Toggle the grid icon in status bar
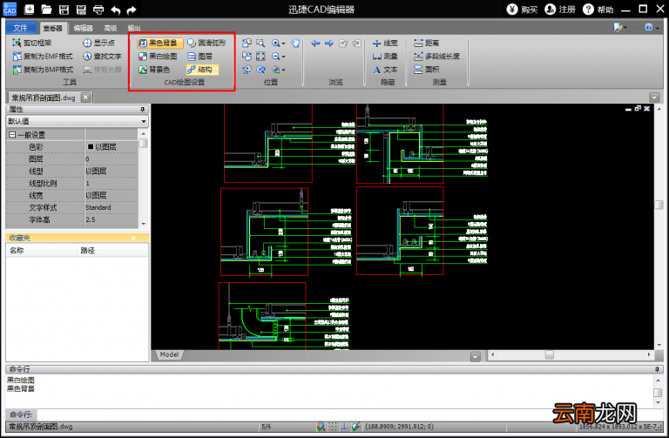 [x=333, y=427]
